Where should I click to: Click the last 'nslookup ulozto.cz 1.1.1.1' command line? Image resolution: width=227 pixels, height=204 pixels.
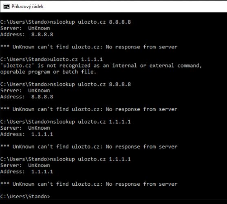click(x=66, y=159)
